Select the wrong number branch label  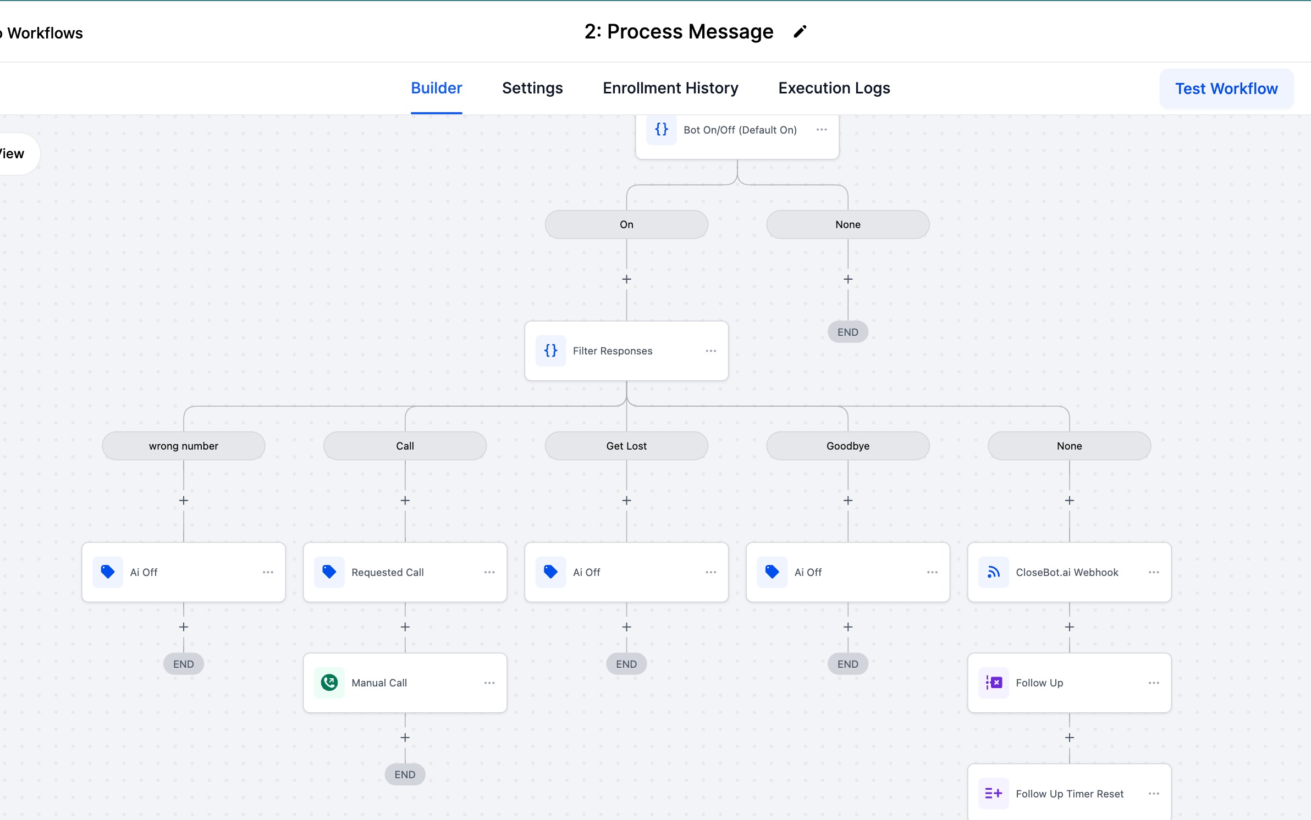tap(184, 446)
